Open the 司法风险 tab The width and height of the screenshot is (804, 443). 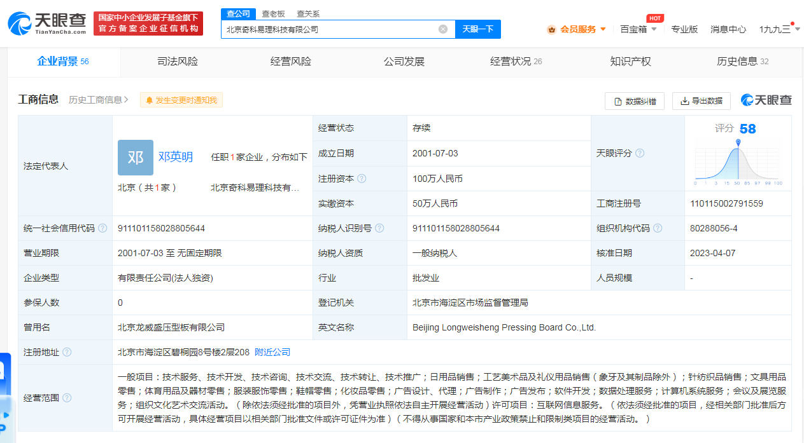178,62
